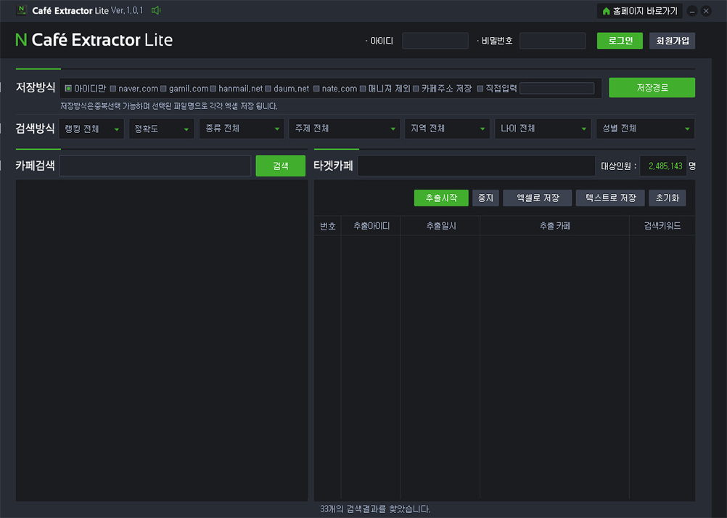Start extraction with 추출시작 button
Screen dimensions: 727x518
click(441, 198)
